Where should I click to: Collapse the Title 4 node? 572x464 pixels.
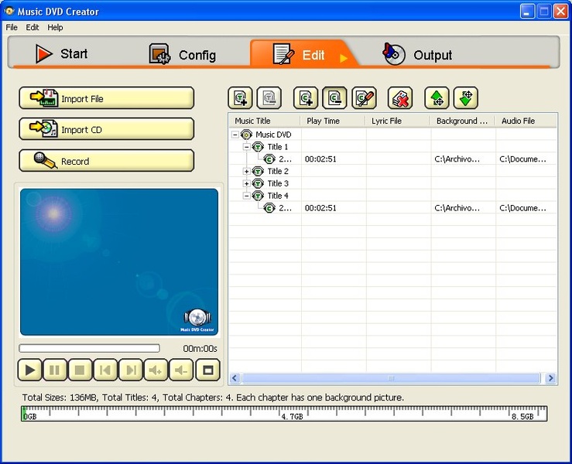click(247, 196)
